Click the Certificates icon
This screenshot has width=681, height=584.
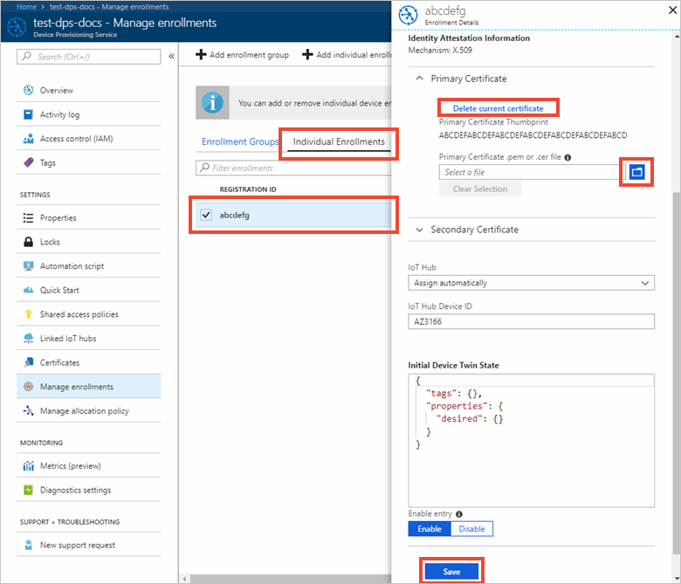[28, 362]
